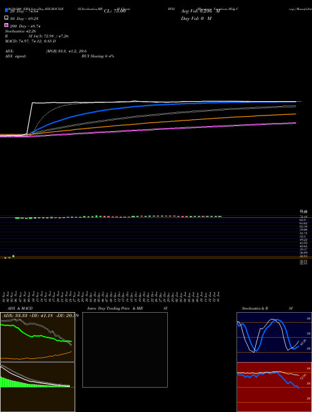Select the '200 Day = 48.74' legend text
The image size is (312, 412).
pyautogui.click(x=25, y=26)
